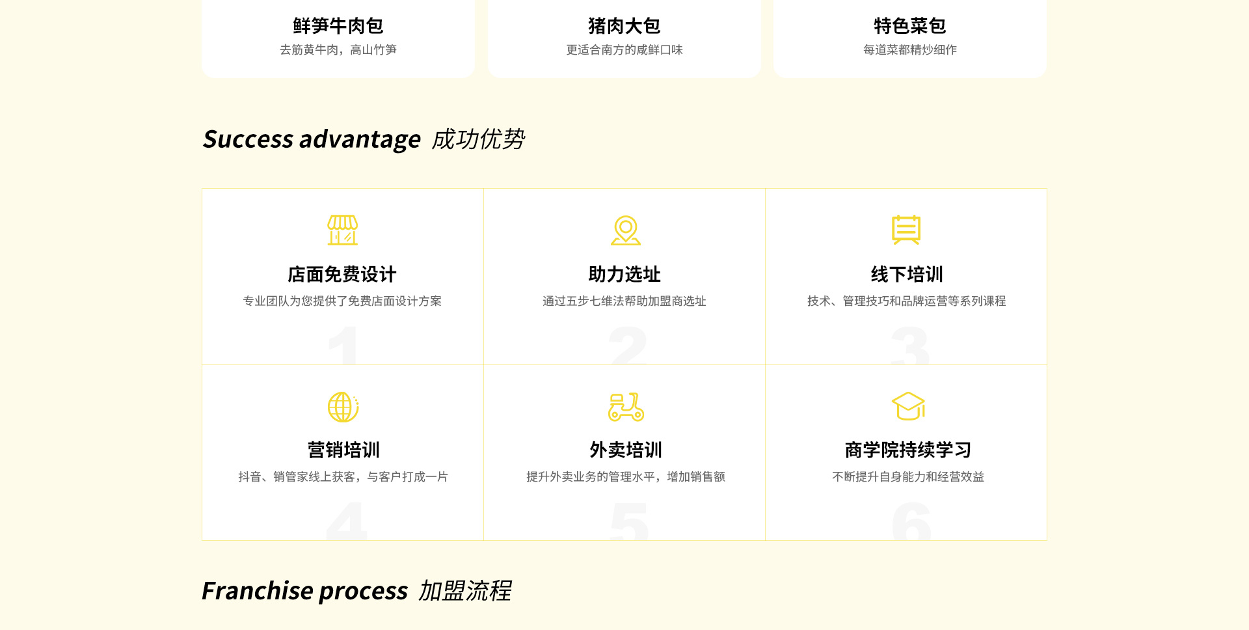This screenshot has height=630, width=1249.
Task: Click the description 每道菜都精炒细作
Action: [x=910, y=50]
